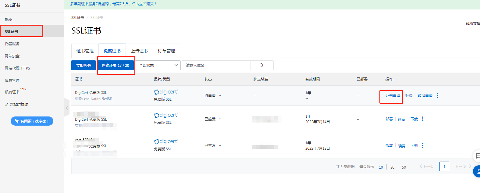The image size is (480, 193).
Task: Click the SSL证书 breadcrumb link
Action: coord(78,17)
